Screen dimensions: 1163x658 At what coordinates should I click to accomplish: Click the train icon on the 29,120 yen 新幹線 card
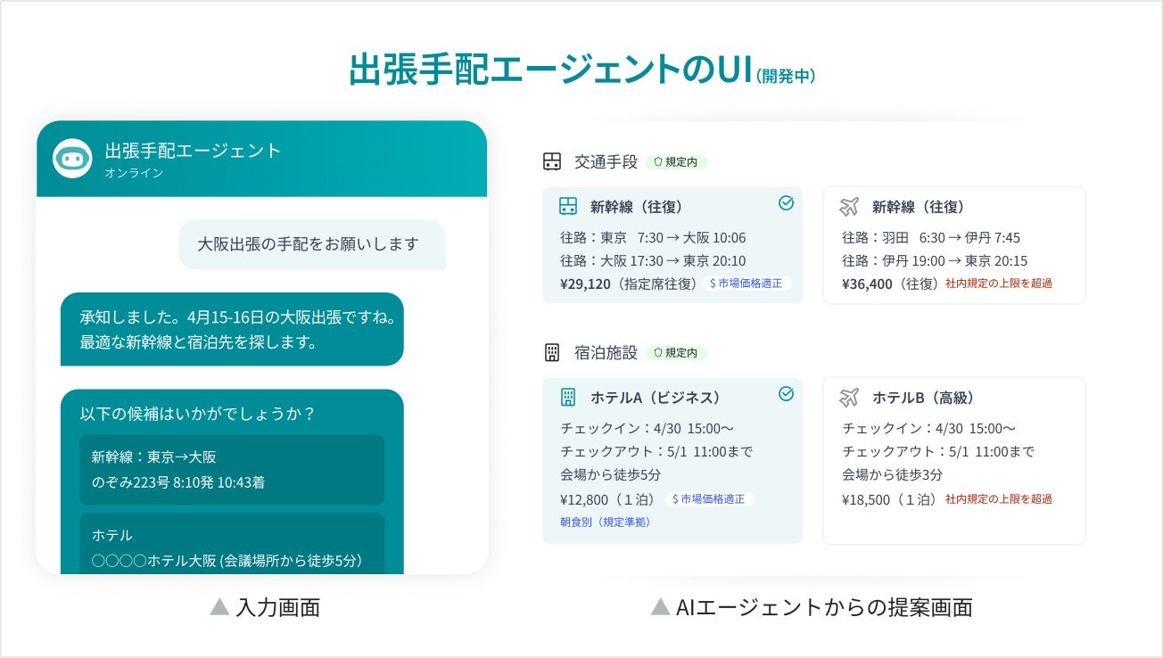click(568, 207)
